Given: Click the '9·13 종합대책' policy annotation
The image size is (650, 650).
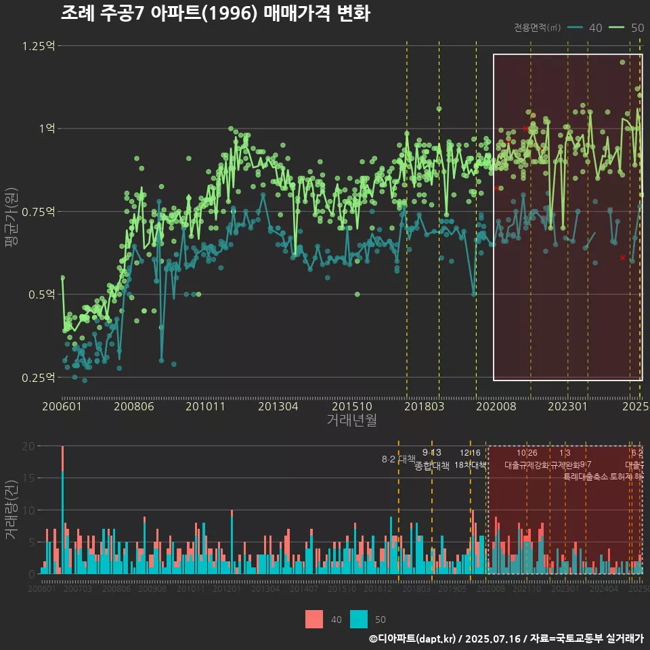Looking at the screenshot, I should click(x=431, y=459).
